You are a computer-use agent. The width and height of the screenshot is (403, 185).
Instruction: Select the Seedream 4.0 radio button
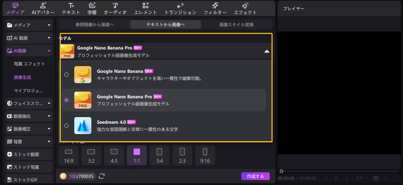tap(66, 125)
